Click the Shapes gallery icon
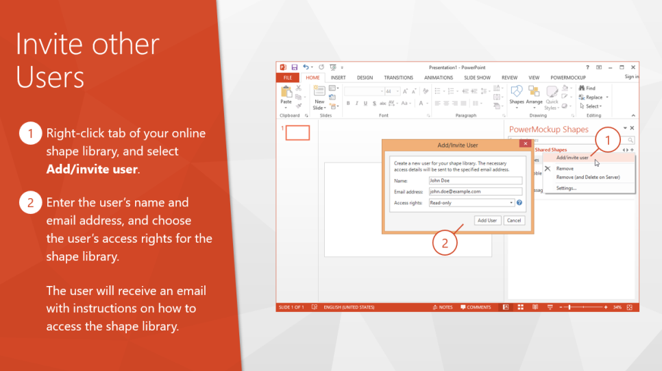 pyautogui.click(x=516, y=92)
